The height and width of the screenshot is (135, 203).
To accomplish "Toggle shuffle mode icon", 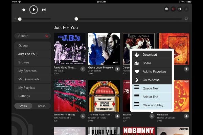I will click(x=180, y=9).
